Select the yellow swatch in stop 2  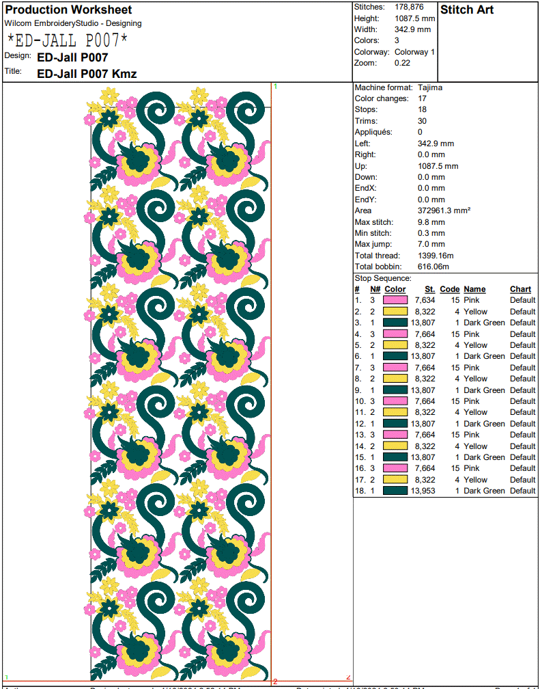(395, 312)
